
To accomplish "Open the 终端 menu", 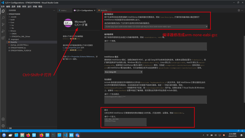I will (35, 7).
